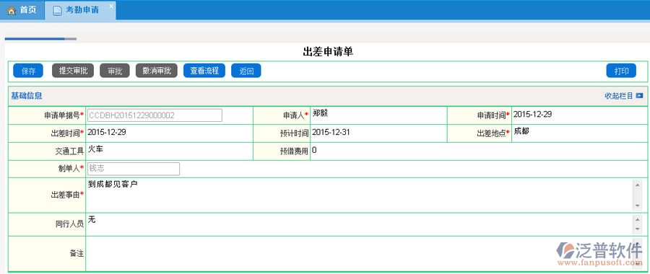Viewport: 650px width, 274px height.
Task: Click the home icon on 首页 tab
Action: coord(12,10)
